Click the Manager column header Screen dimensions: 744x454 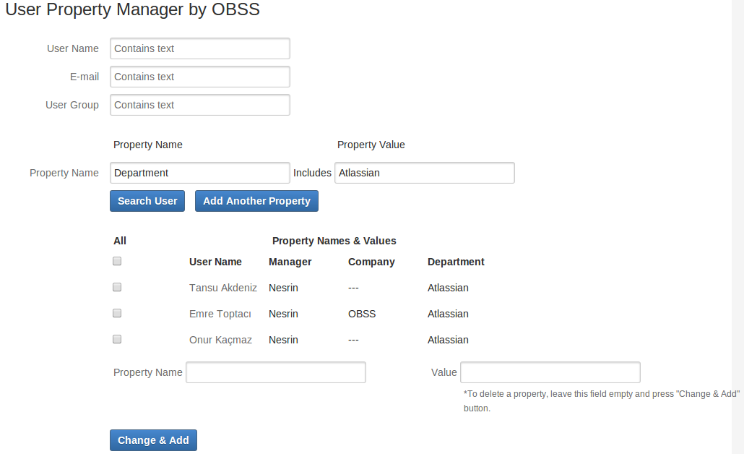click(290, 262)
